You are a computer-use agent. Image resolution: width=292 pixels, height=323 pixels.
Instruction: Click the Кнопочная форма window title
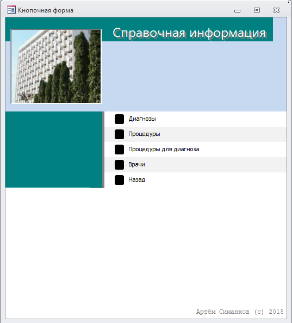coord(46,10)
